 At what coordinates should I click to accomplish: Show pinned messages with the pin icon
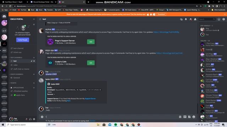pos(191,19)
